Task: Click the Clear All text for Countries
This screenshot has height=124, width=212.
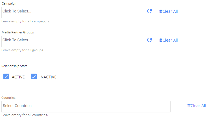Action: (x=198, y=106)
